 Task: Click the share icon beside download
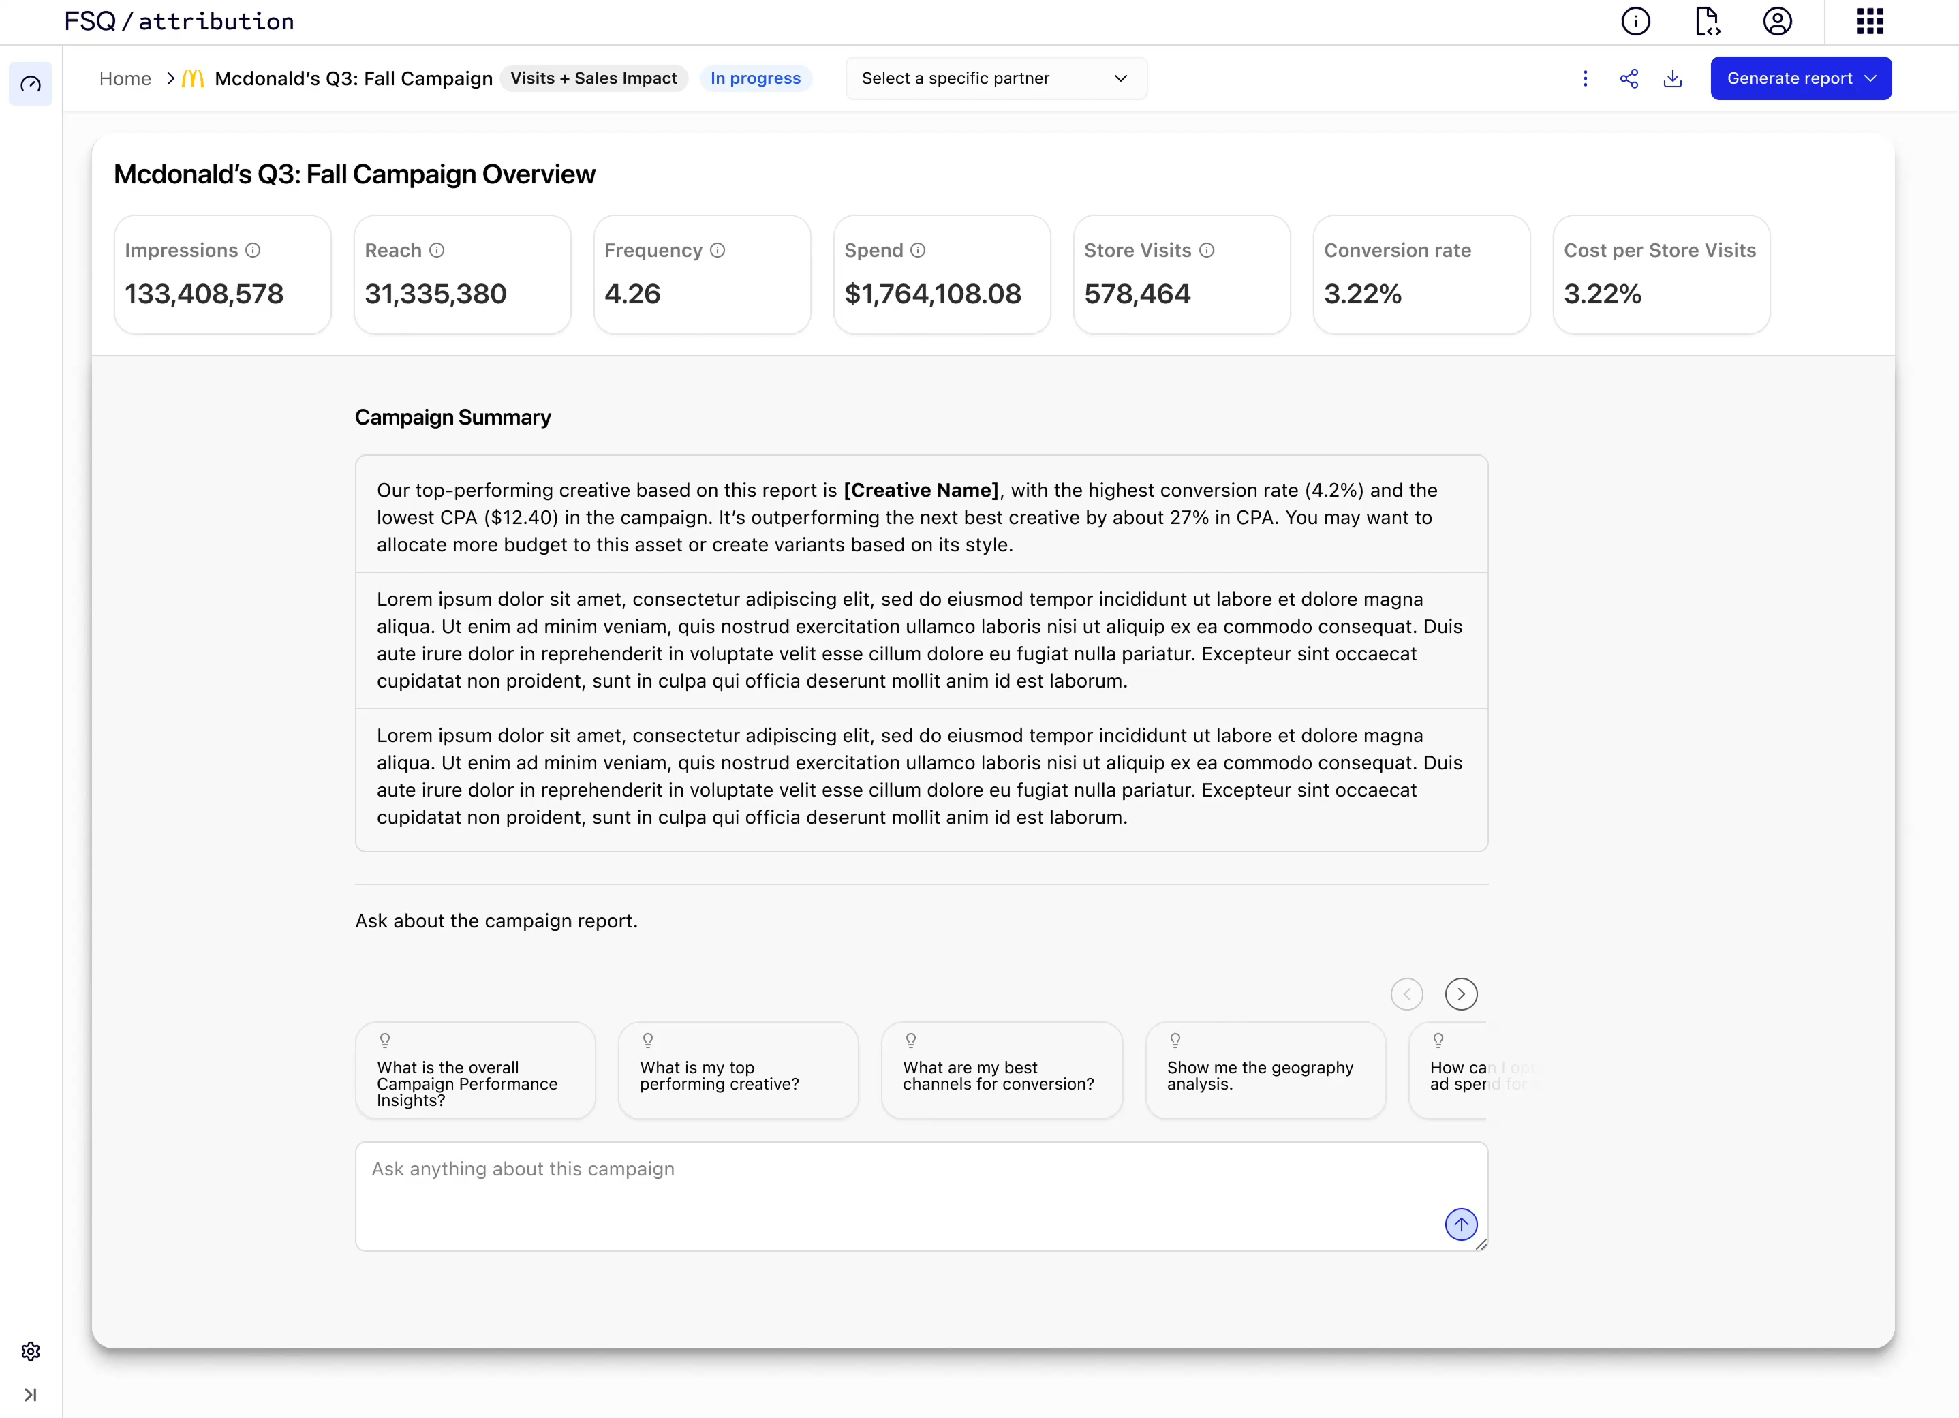[1628, 78]
